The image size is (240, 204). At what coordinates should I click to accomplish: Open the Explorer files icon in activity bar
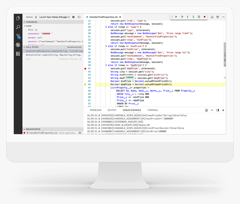(x=18, y=18)
